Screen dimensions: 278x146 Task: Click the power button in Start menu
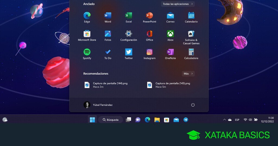193,105
